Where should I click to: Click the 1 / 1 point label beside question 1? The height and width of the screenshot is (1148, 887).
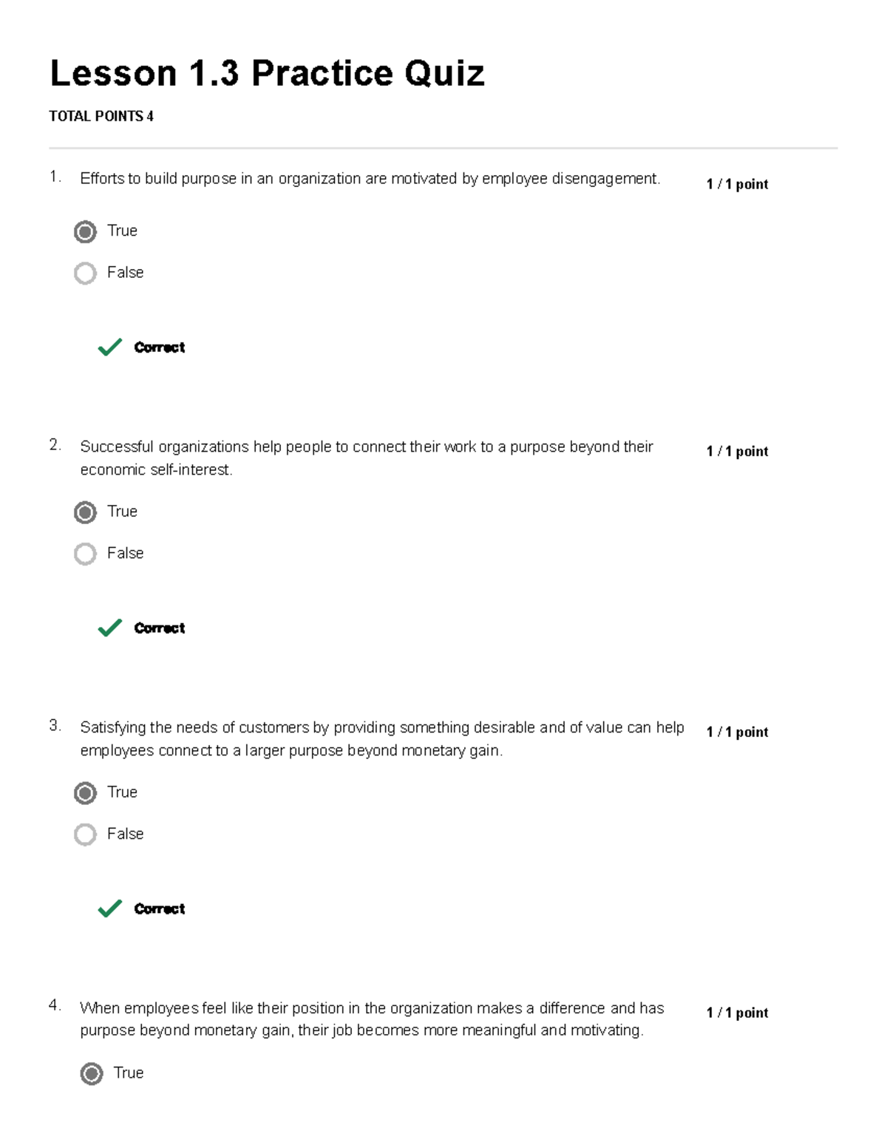click(737, 184)
